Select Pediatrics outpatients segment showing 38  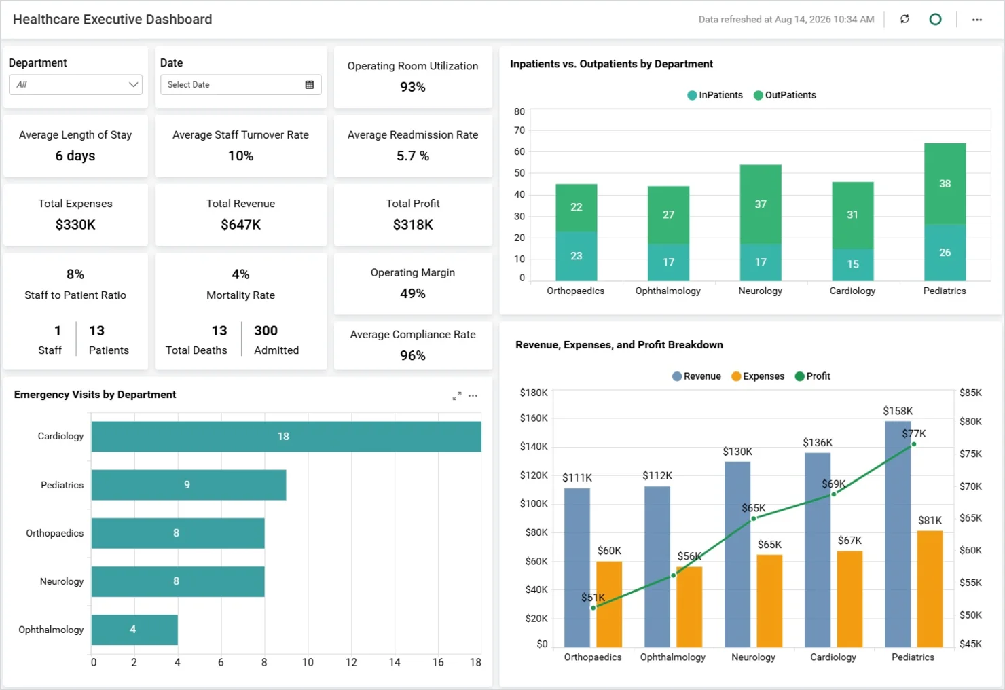pyautogui.click(x=945, y=184)
